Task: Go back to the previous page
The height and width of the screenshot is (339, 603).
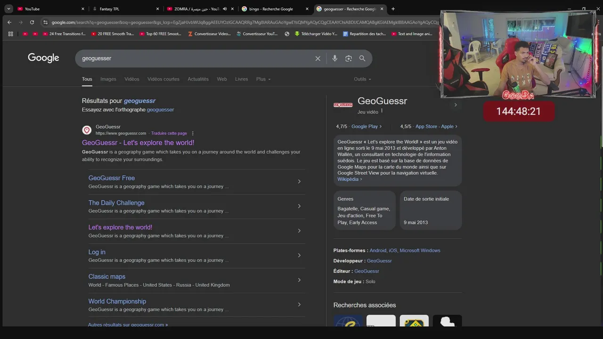Action: pos(9,22)
